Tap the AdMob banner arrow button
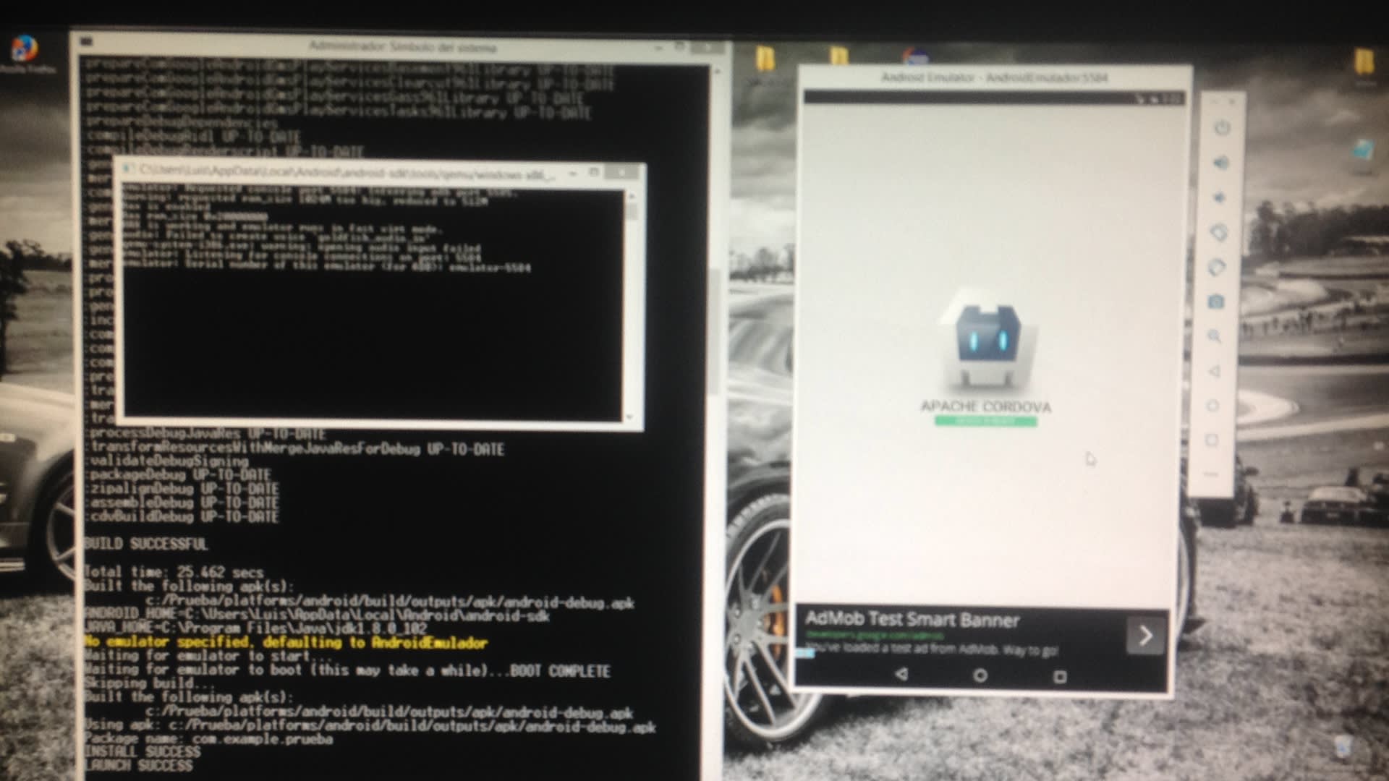Image resolution: width=1389 pixels, height=781 pixels. click(x=1145, y=636)
